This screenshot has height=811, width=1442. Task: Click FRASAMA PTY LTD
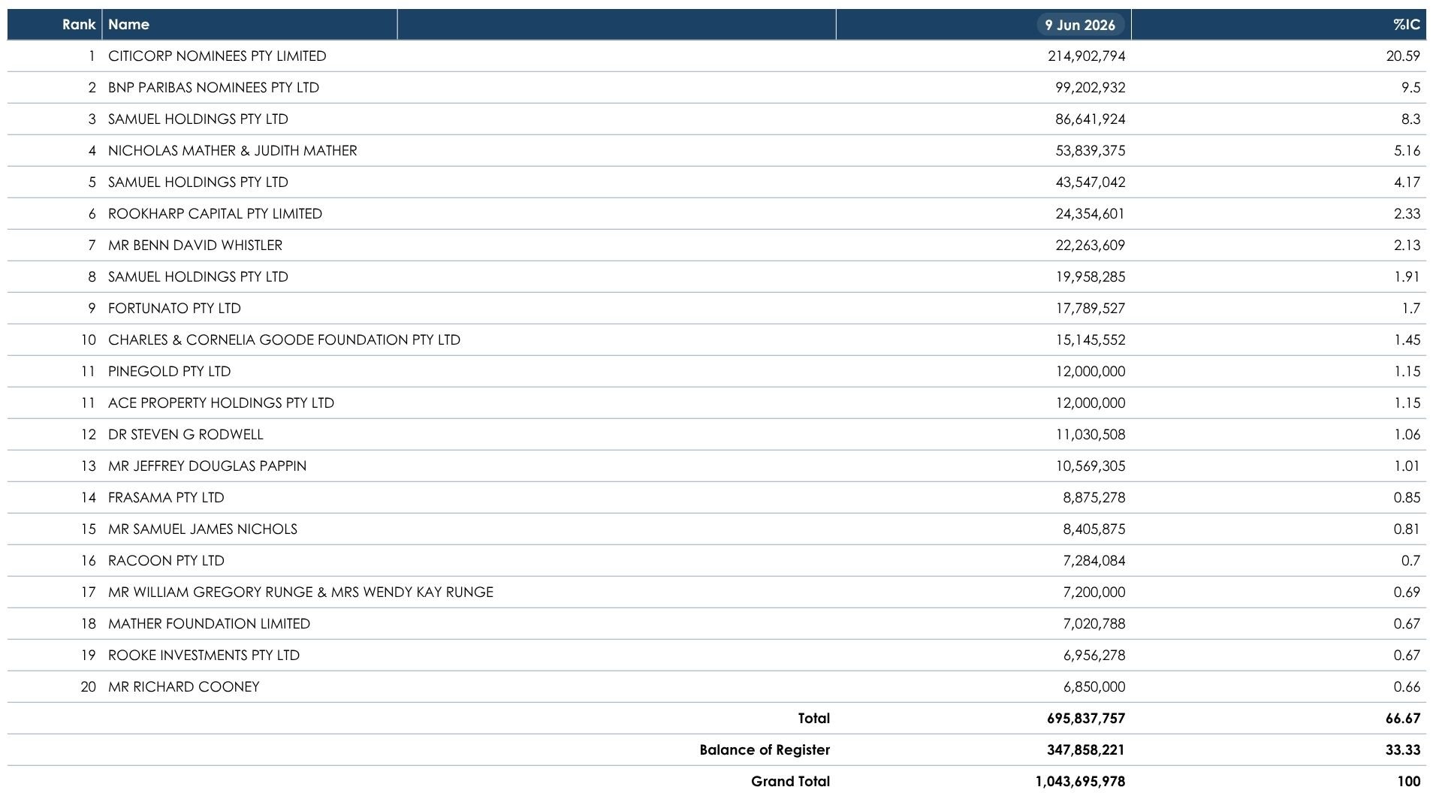click(166, 497)
